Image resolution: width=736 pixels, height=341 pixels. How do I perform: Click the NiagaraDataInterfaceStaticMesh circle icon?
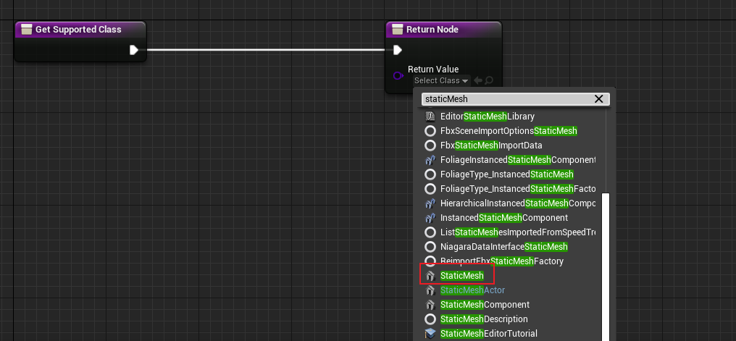[x=430, y=247]
